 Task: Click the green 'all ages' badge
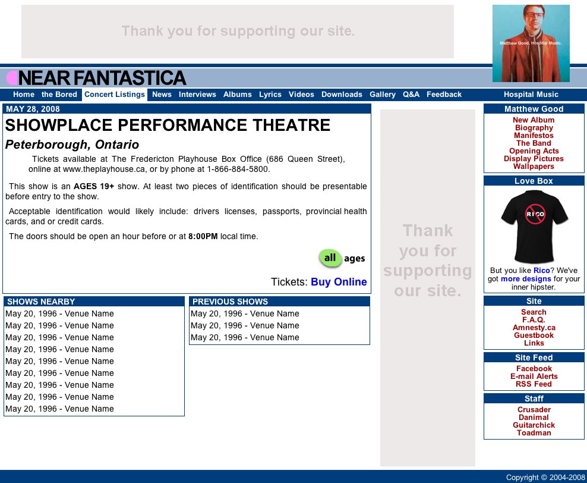[342, 258]
